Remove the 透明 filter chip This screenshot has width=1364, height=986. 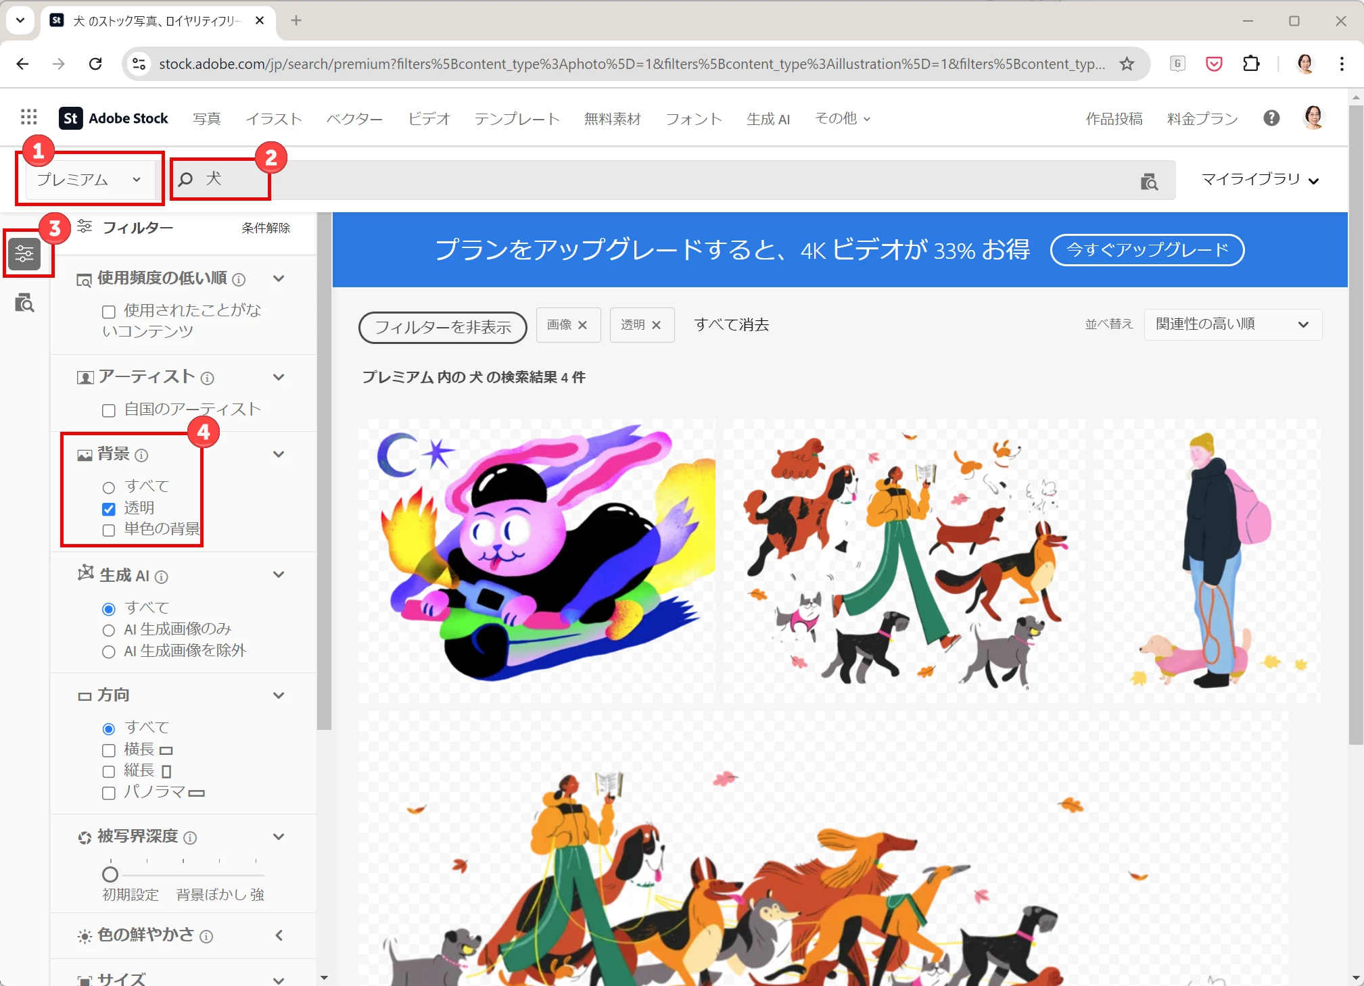pos(656,325)
